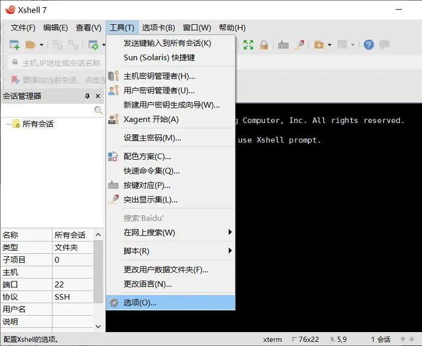Screen dimensions: 422x346
Task: Open 主机密钥管理者(H) from the menu
Action: [171, 76]
